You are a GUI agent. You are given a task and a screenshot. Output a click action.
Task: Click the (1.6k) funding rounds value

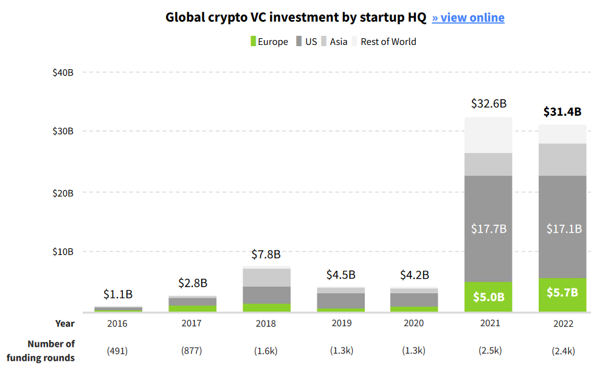coord(266,350)
